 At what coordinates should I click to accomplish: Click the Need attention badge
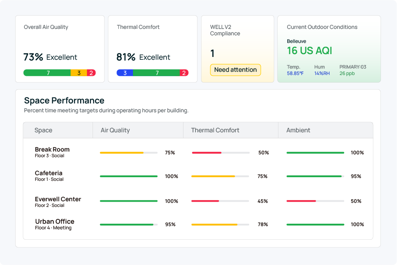(x=235, y=70)
